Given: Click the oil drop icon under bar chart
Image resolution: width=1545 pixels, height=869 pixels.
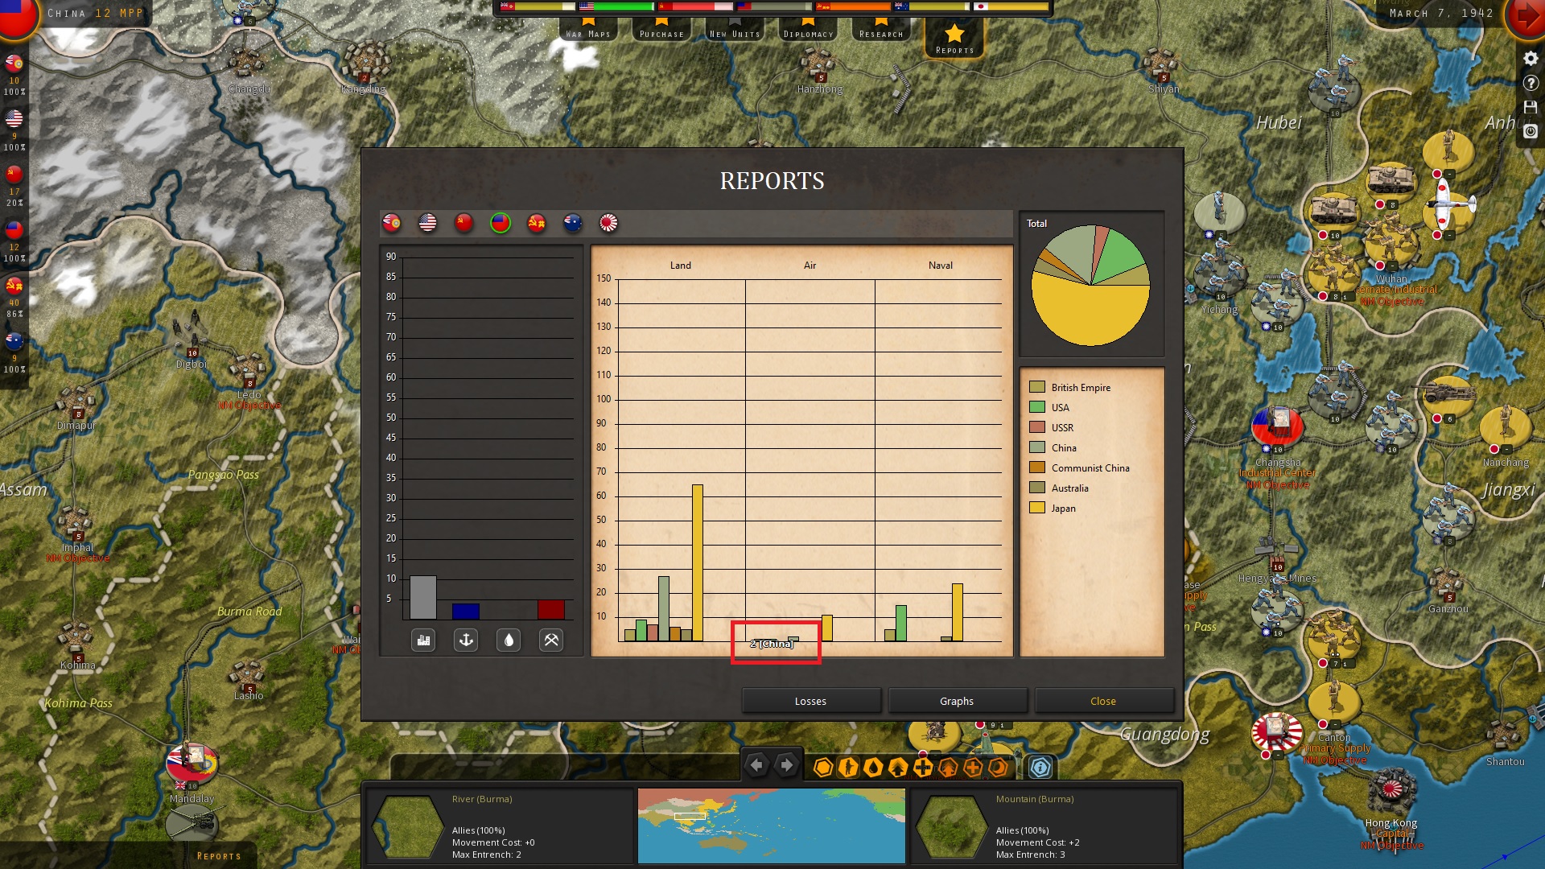Looking at the screenshot, I should click(509, 640).
